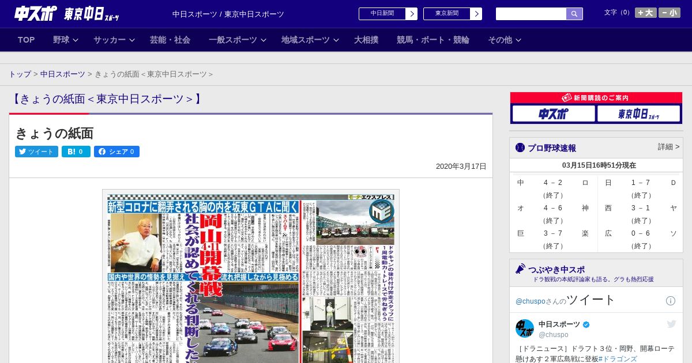
Task: Click the Tokyo Chunichi Sports header logo
Action: pos(91,14)
